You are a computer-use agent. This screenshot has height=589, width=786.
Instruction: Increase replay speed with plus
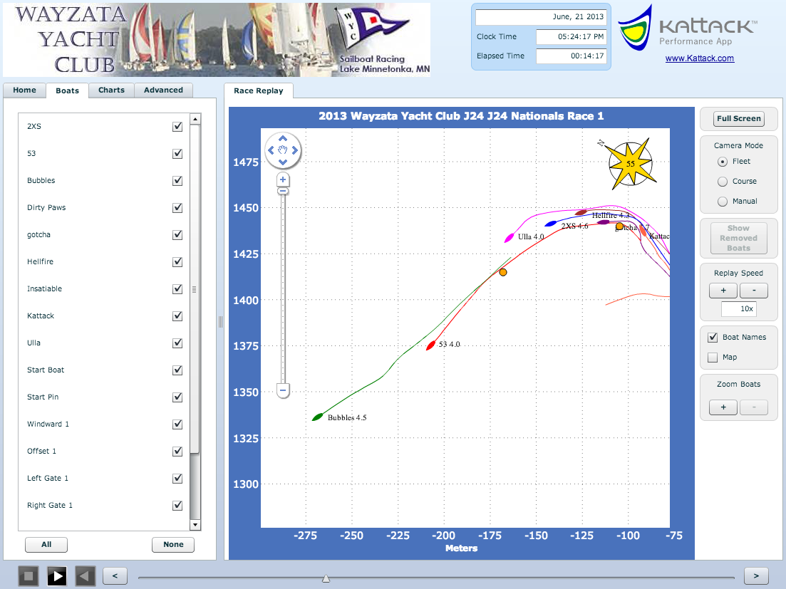tap(723, 291)
